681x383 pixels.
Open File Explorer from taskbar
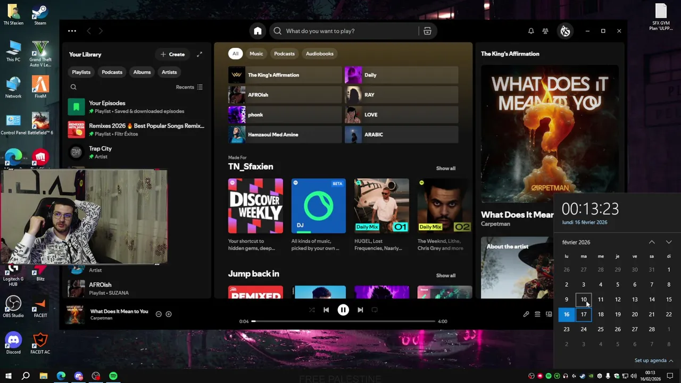tap(44, 376)
